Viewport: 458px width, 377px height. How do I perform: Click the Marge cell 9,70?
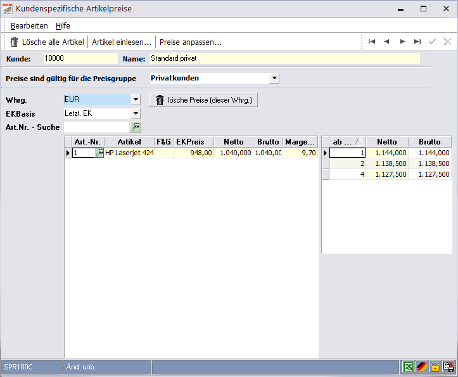(x=300, y=153)
